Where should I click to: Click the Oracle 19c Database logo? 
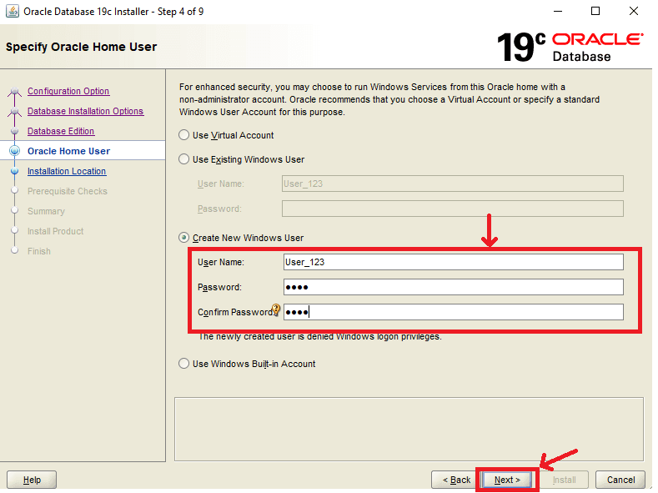[x=570, y=47]
